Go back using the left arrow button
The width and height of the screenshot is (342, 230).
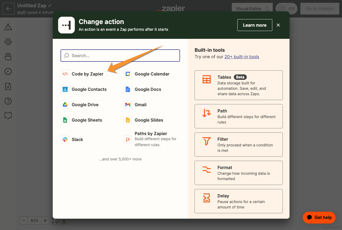click(9, 9)
